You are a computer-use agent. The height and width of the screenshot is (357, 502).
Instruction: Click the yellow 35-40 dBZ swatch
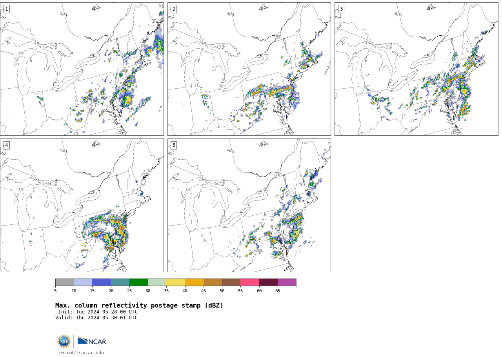(176, 282)
